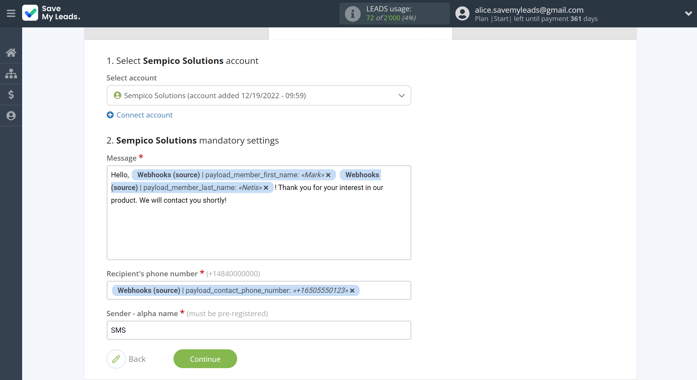Click the green Continue button
697x380 pixels.
pos(205,359)
